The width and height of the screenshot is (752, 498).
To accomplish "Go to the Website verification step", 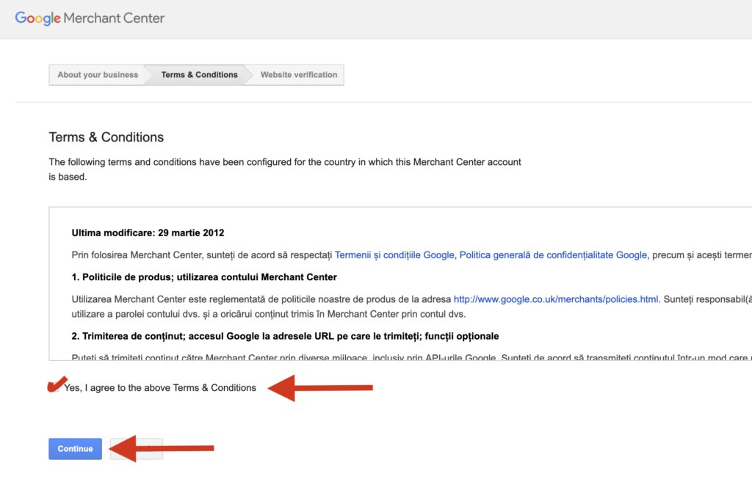I will (298, 75).
